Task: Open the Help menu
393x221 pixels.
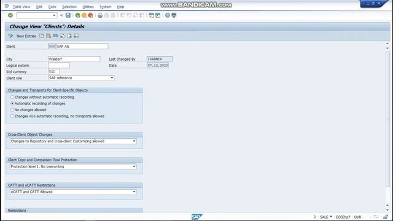Action: [x=120, y=7]
